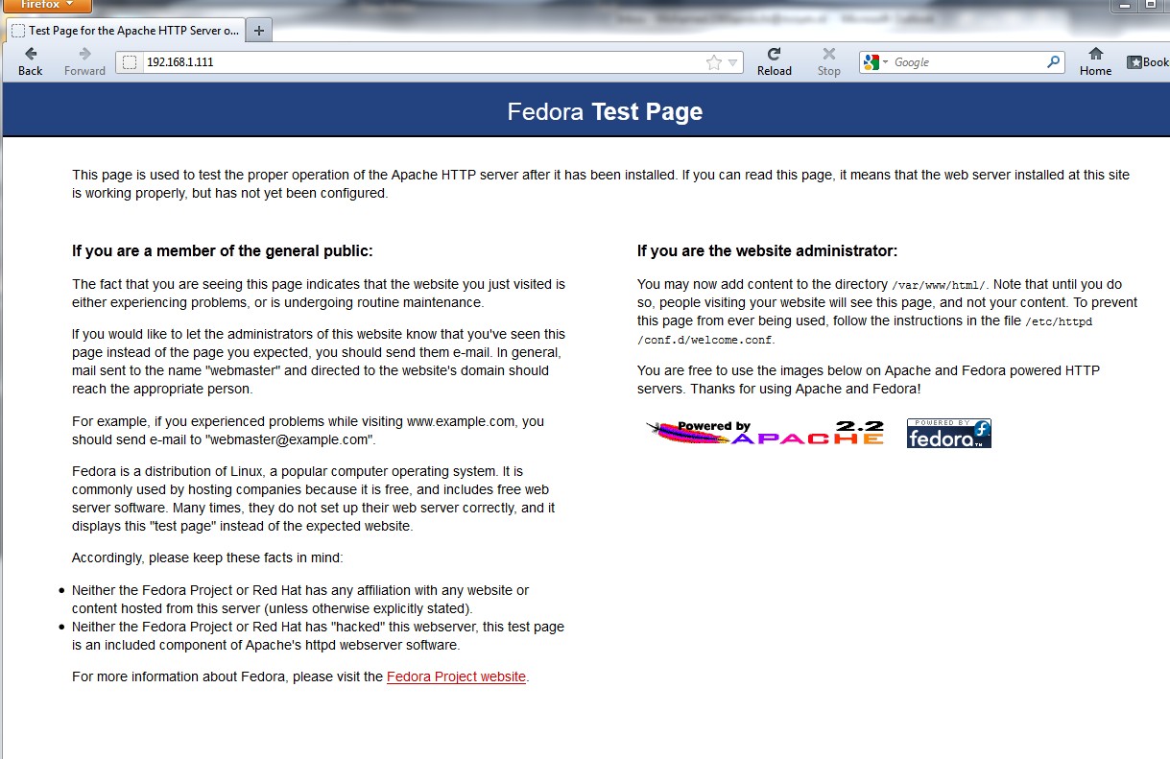
Task: Go back with the Back arrow
Action: tap(31, 62)
